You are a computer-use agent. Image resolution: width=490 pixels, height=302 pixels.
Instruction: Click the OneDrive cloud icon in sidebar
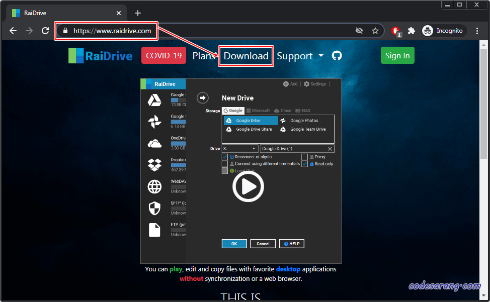tap(154, 144)
